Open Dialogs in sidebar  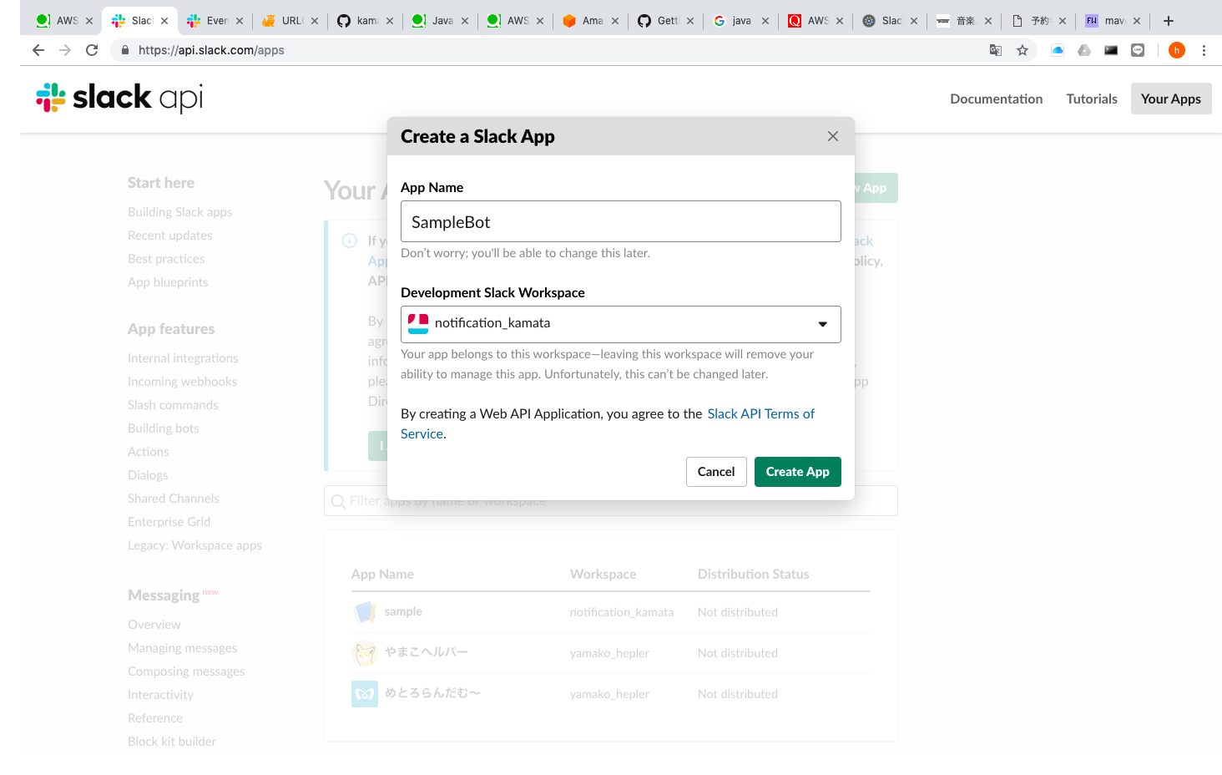[148, 475]
